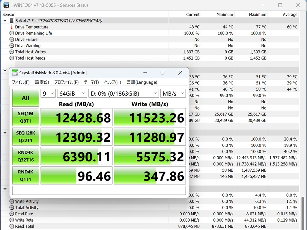Click the thermometer icon beside Drive Temperature
The height and width of the screenshot is (230, 307).
point(12,27)
